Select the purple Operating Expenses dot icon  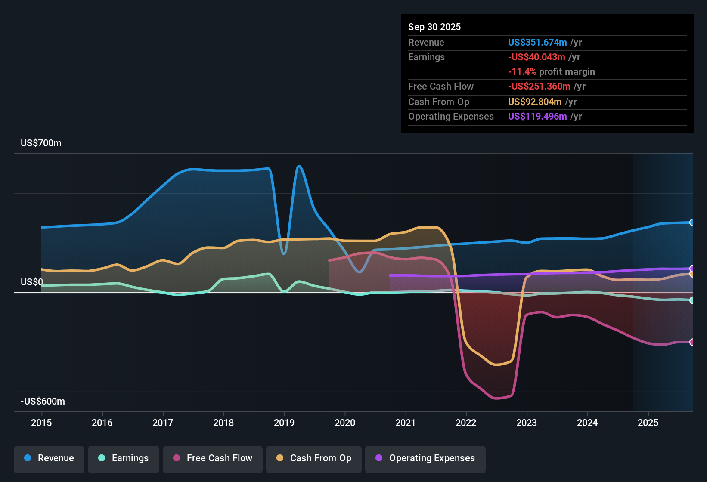tap(378, 458)
